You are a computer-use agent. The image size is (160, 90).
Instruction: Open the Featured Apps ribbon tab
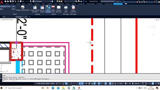90,4
